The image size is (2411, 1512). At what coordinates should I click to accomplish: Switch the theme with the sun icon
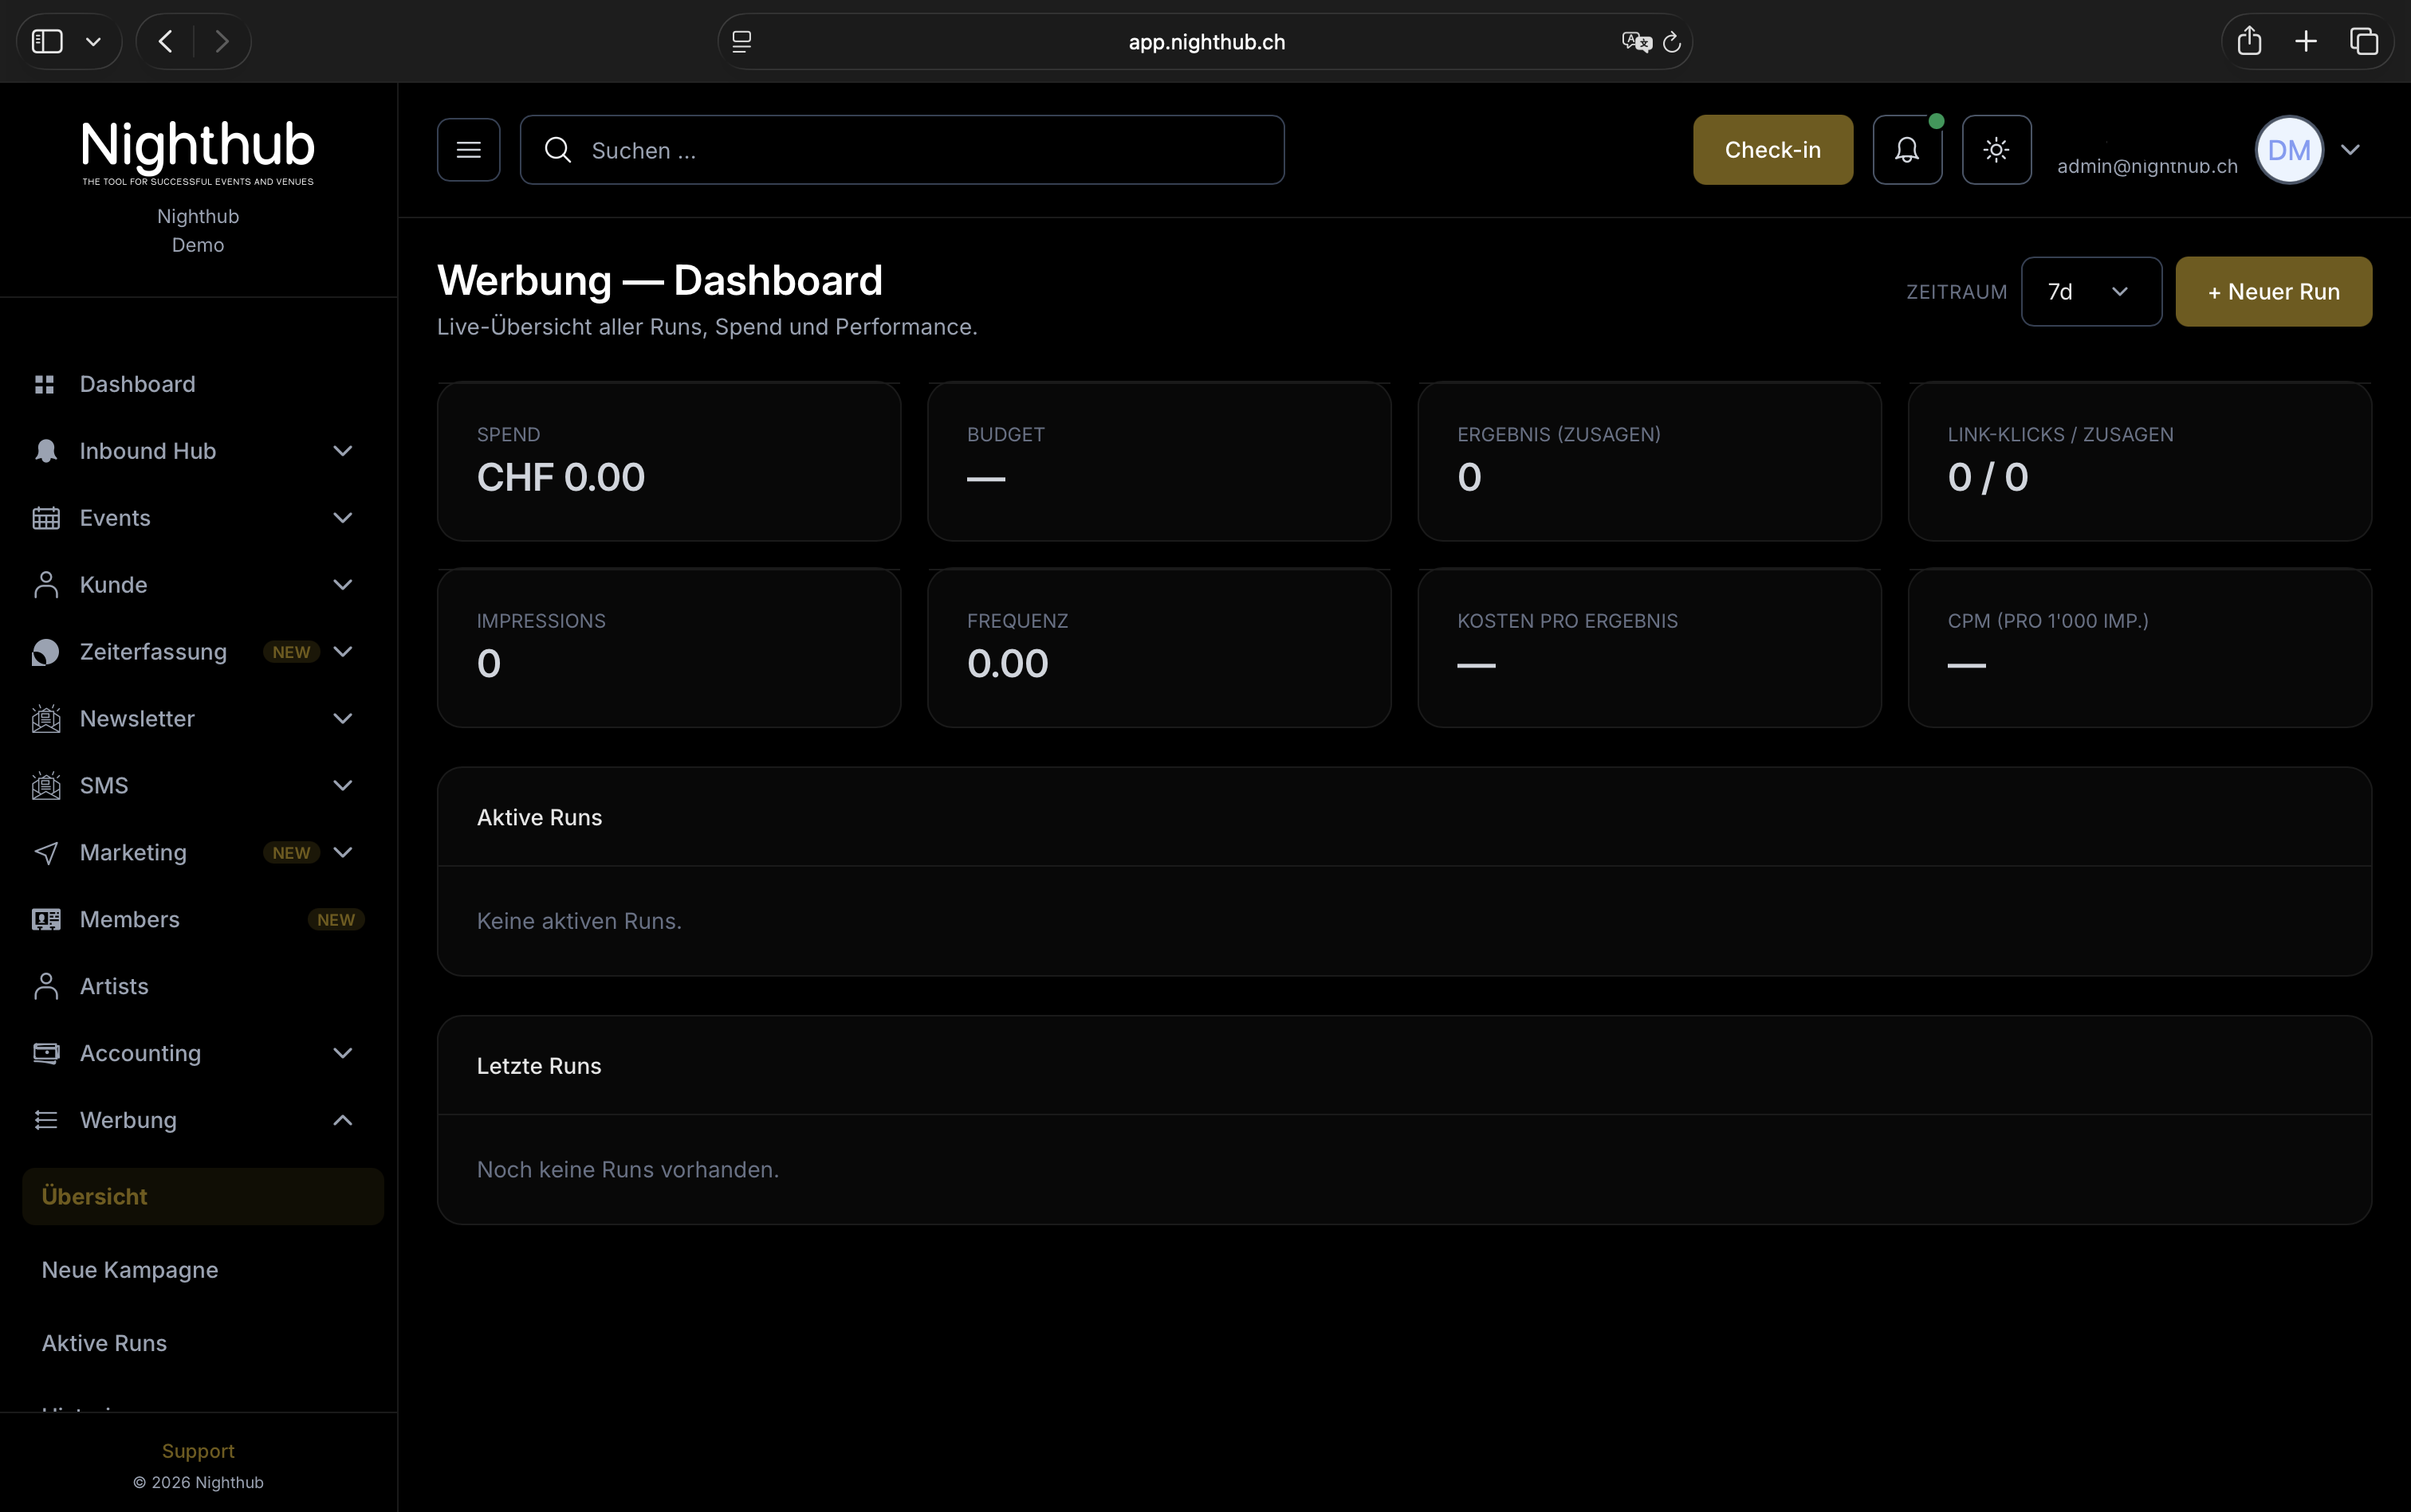[x=1996, y=150]
